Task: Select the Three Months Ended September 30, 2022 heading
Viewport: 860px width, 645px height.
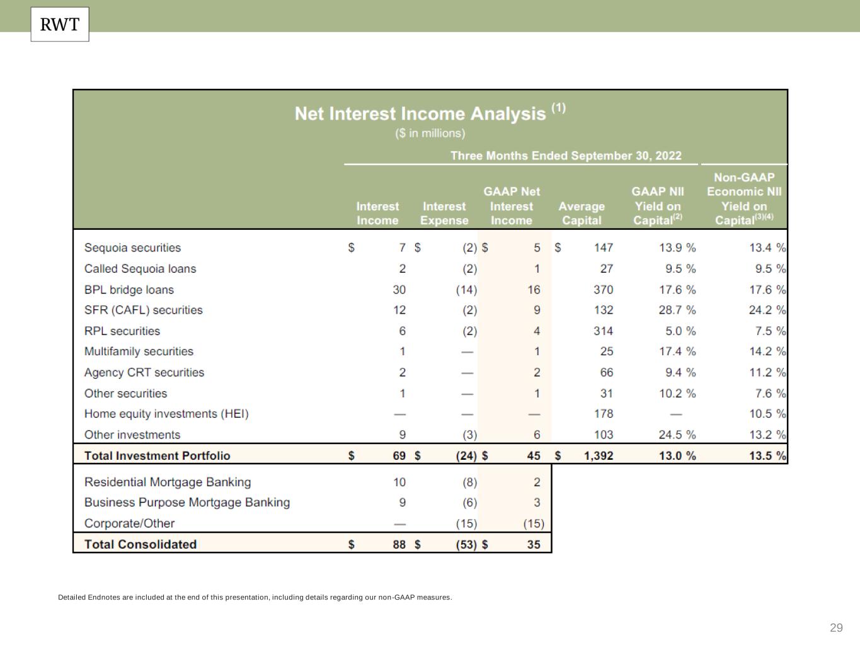Action: (565, 156)
